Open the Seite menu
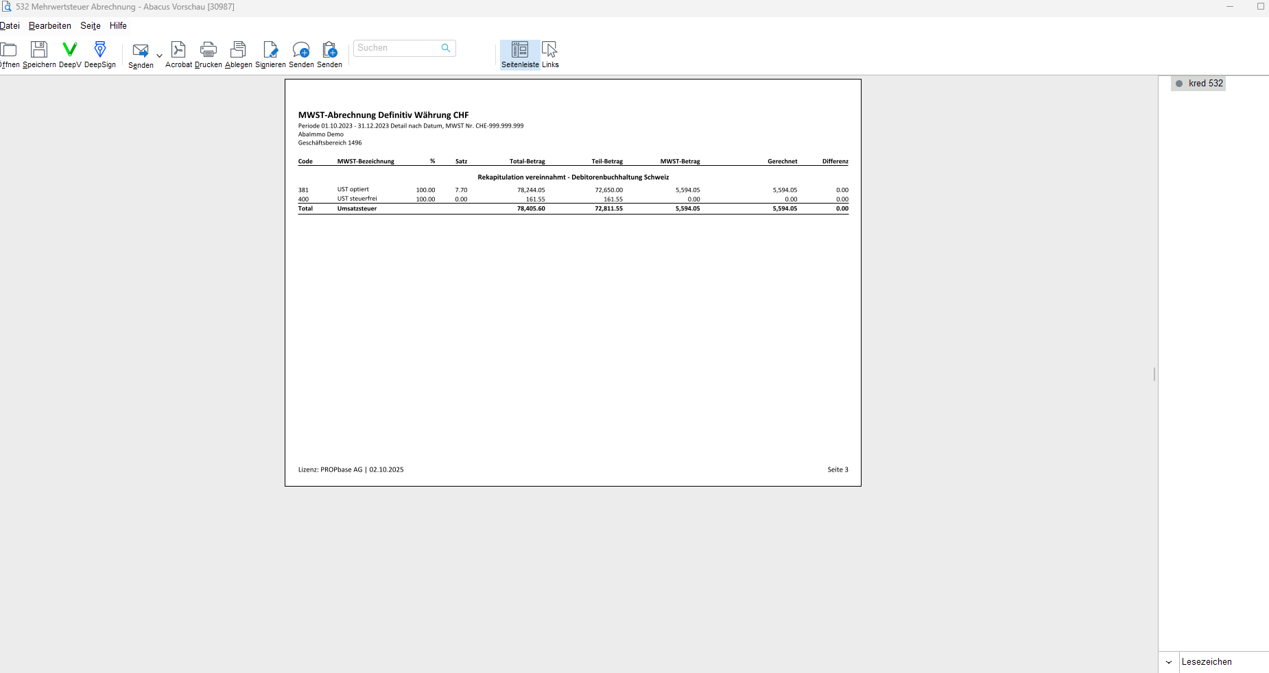1269x673 pixels. tap(90, 26)
